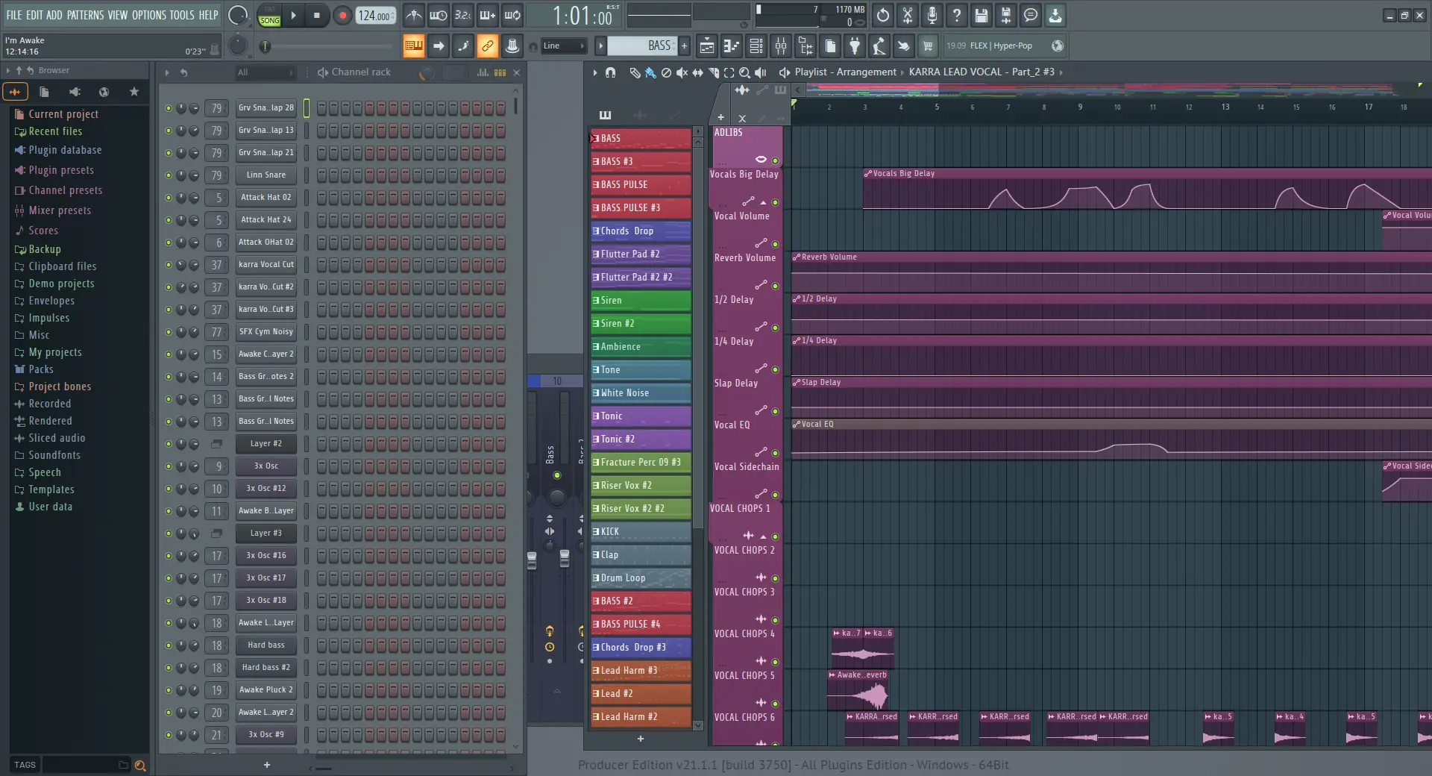
Task: Select the Playlist draw pencil tool
Action: [x=635, y=72]
